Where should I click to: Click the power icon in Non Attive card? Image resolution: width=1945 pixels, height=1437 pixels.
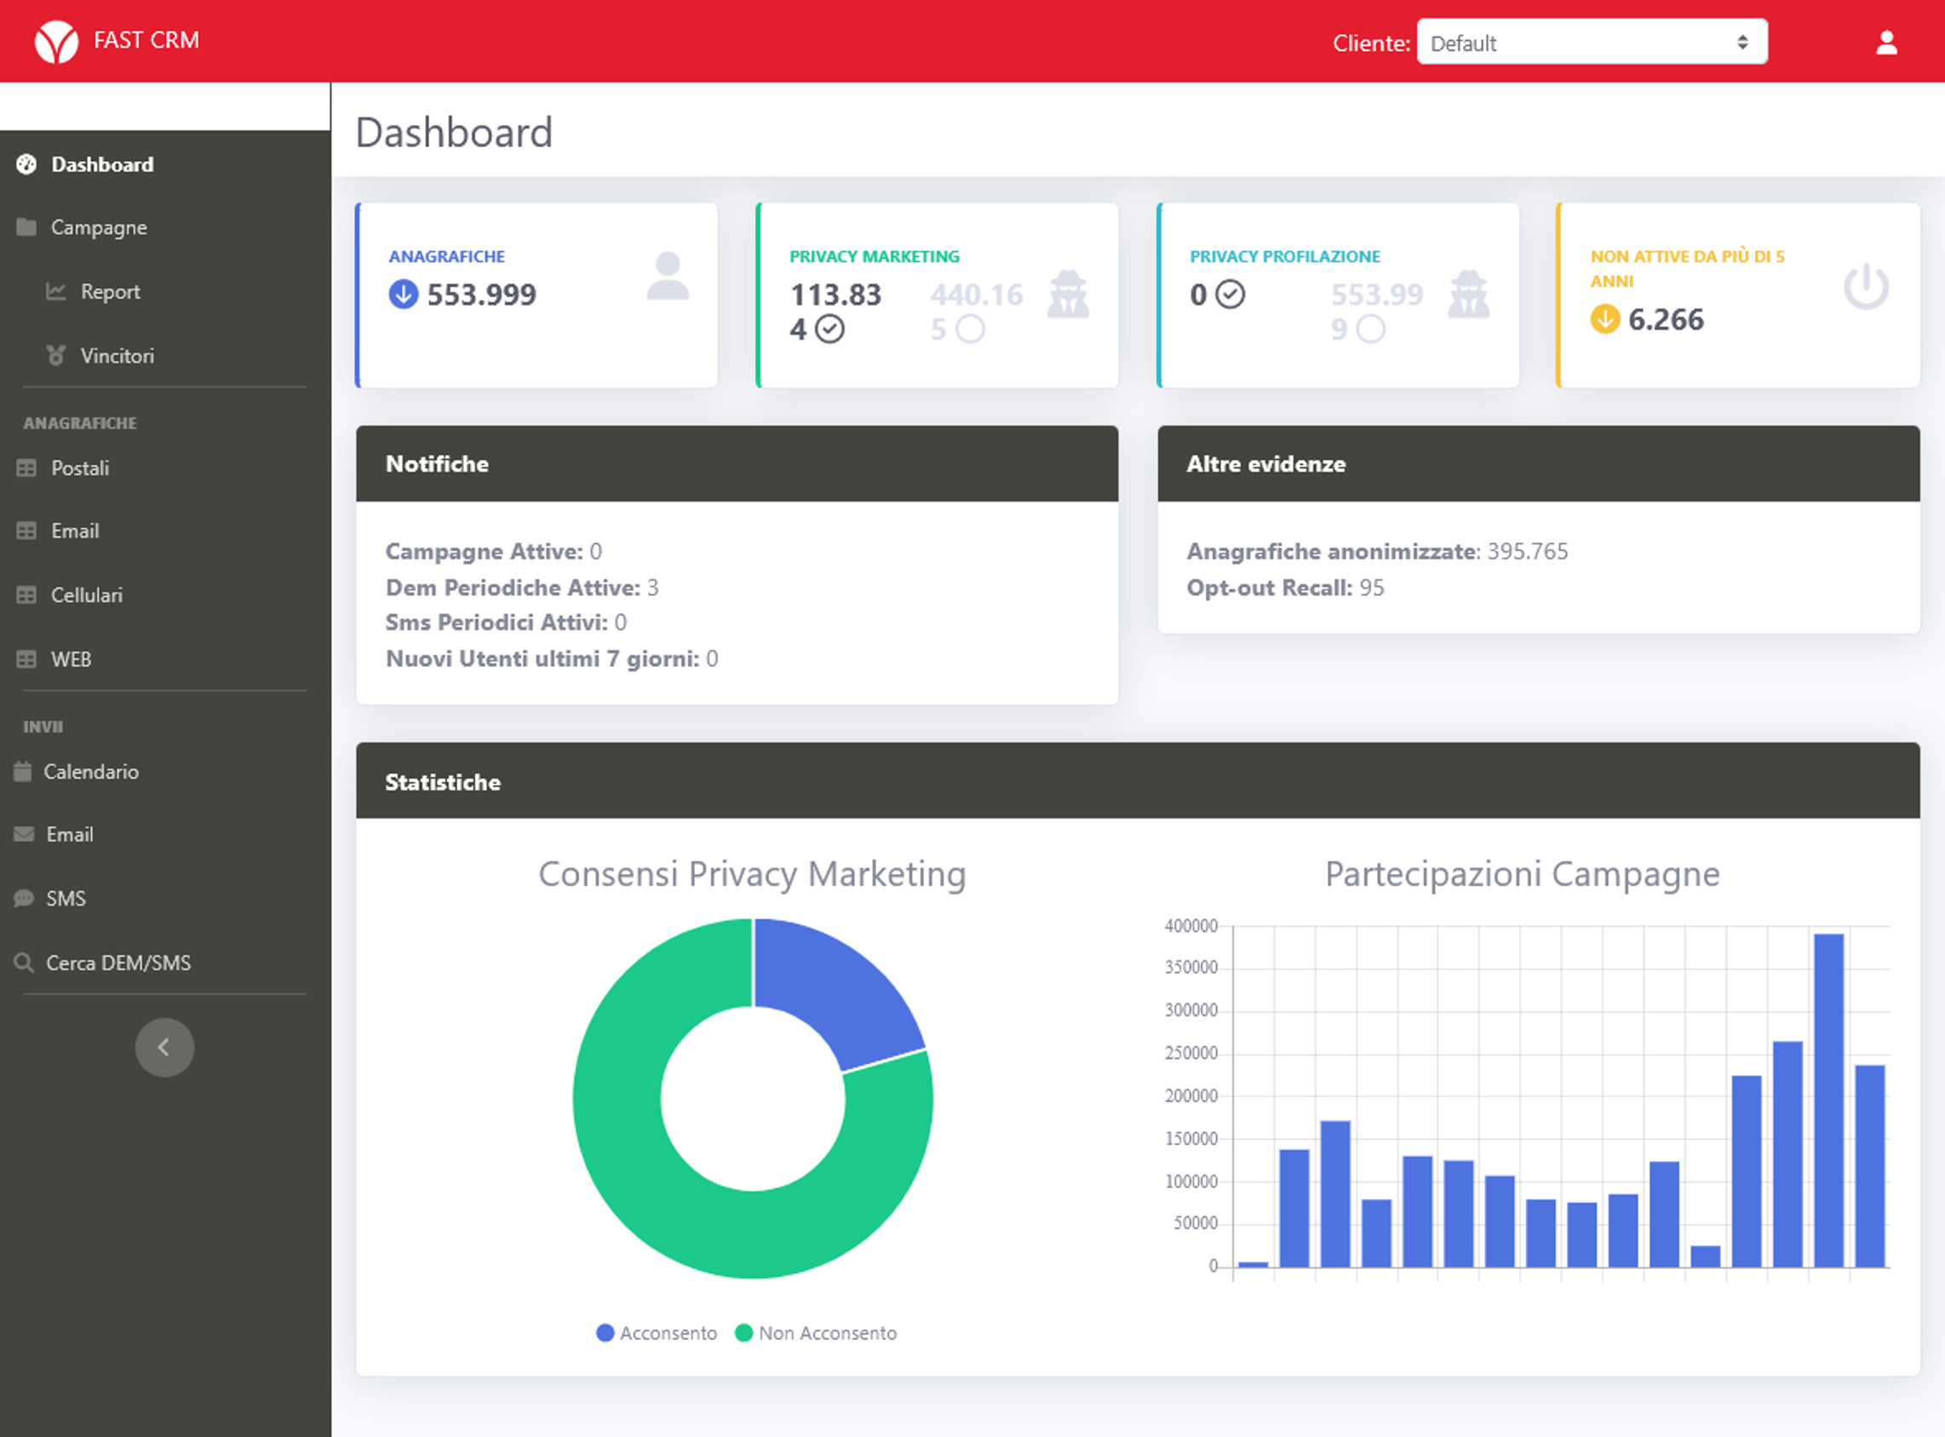click(x=1866, y=287)
